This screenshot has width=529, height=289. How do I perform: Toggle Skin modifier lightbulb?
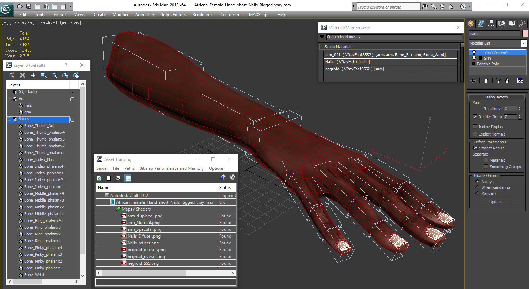474,58
